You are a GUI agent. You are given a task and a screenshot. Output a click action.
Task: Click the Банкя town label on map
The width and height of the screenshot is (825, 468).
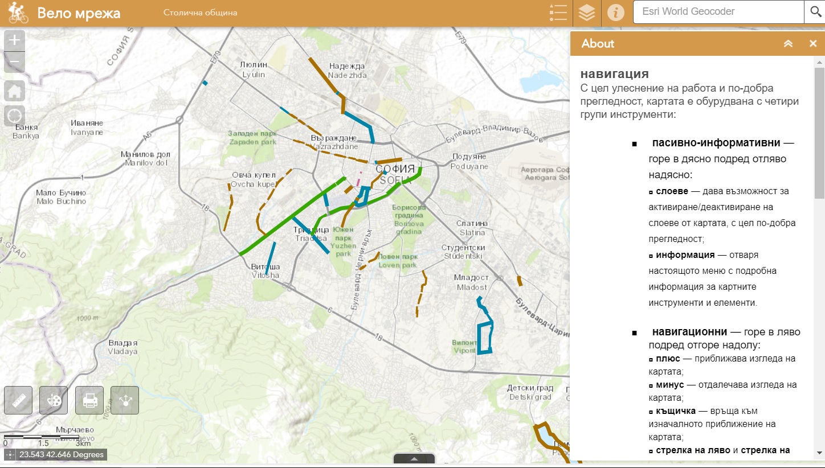pos(27,128)
